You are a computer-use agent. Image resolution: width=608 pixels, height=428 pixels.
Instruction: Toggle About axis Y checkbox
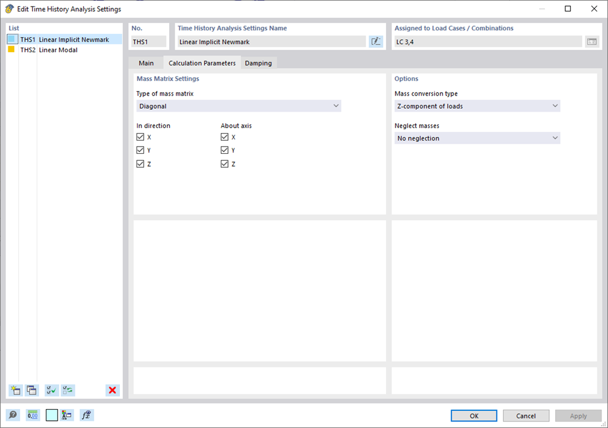click(224, 150)
